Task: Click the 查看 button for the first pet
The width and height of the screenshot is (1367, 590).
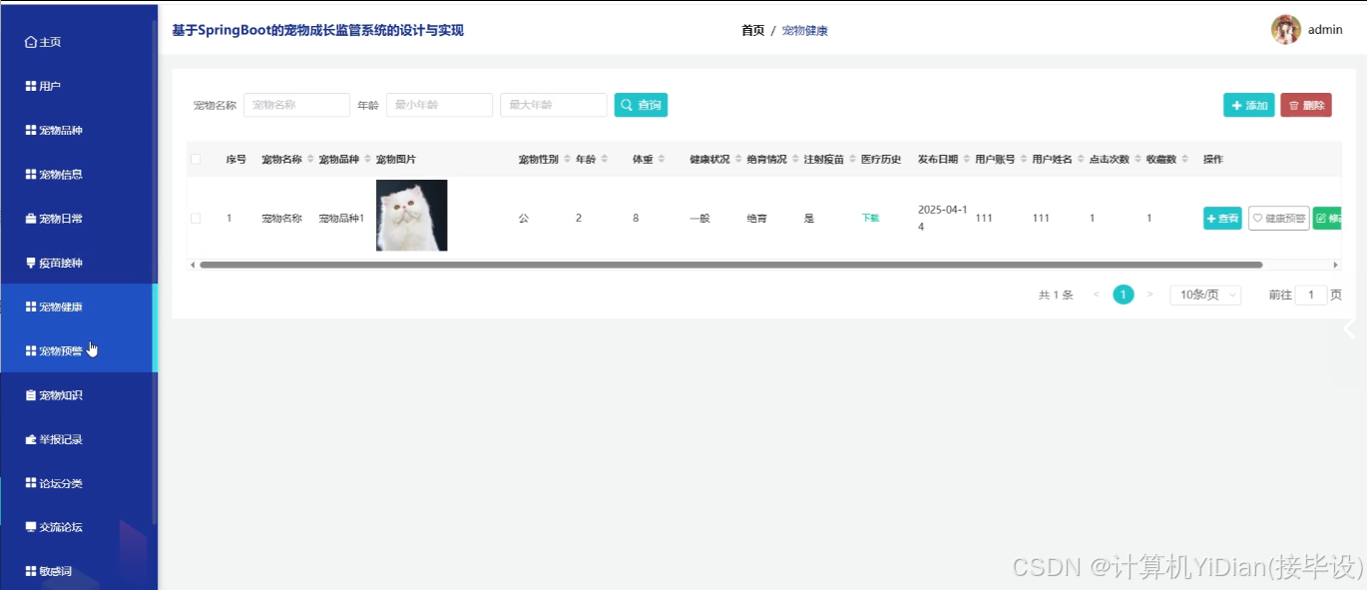Action: [x=1221, y=218]
